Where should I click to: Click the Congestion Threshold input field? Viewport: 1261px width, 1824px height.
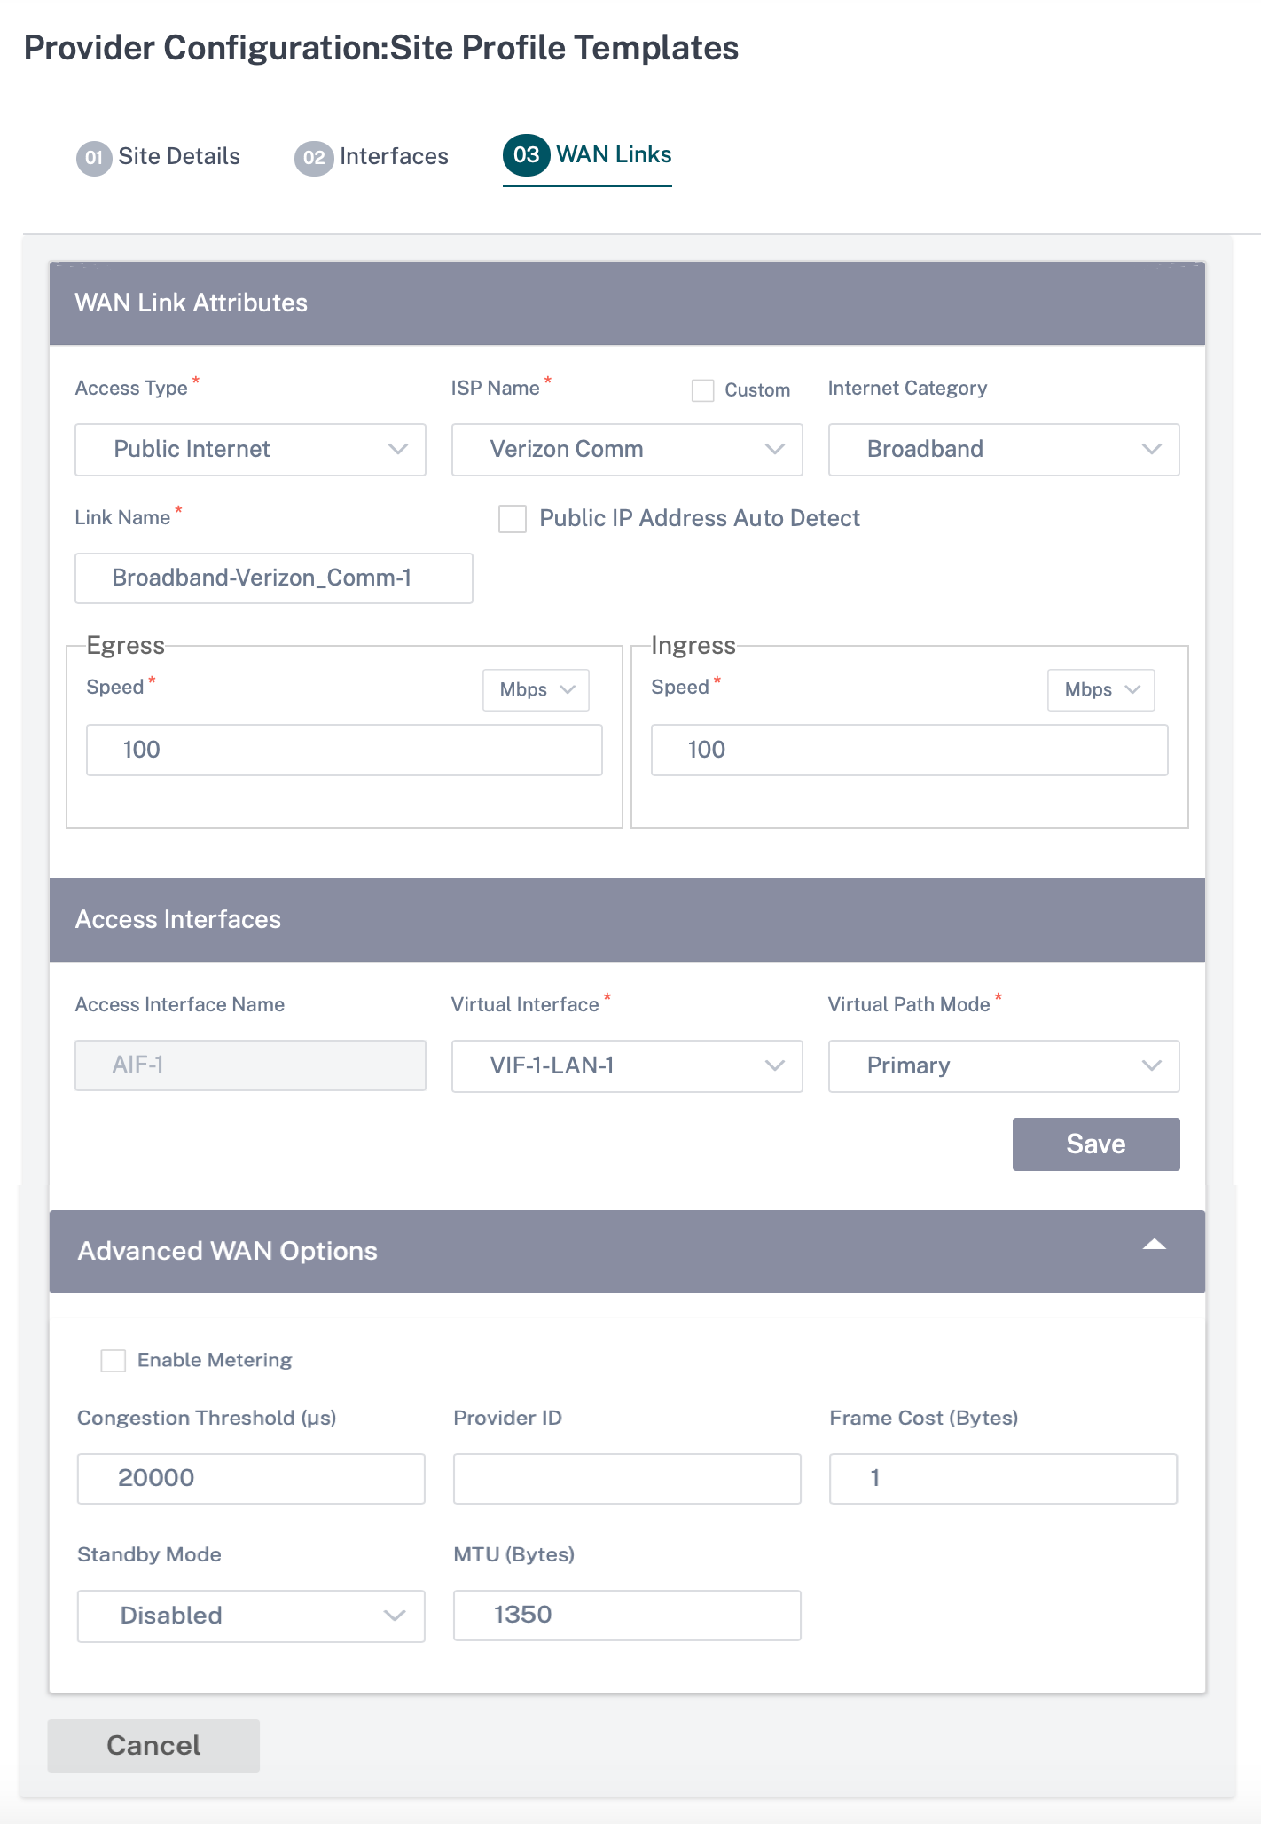point(251,1479)
